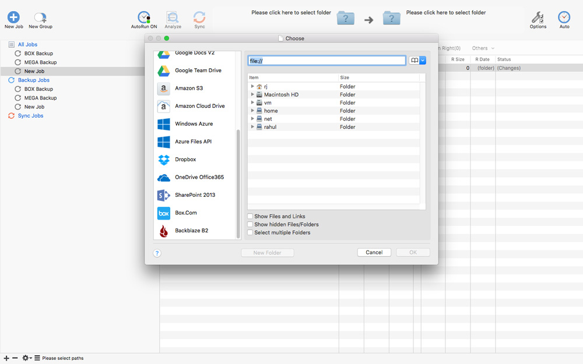The height and width of the screenshot is (364, 583).
Task: Select BOX Backup under All Jobs
Action: [x=38, y=54]
